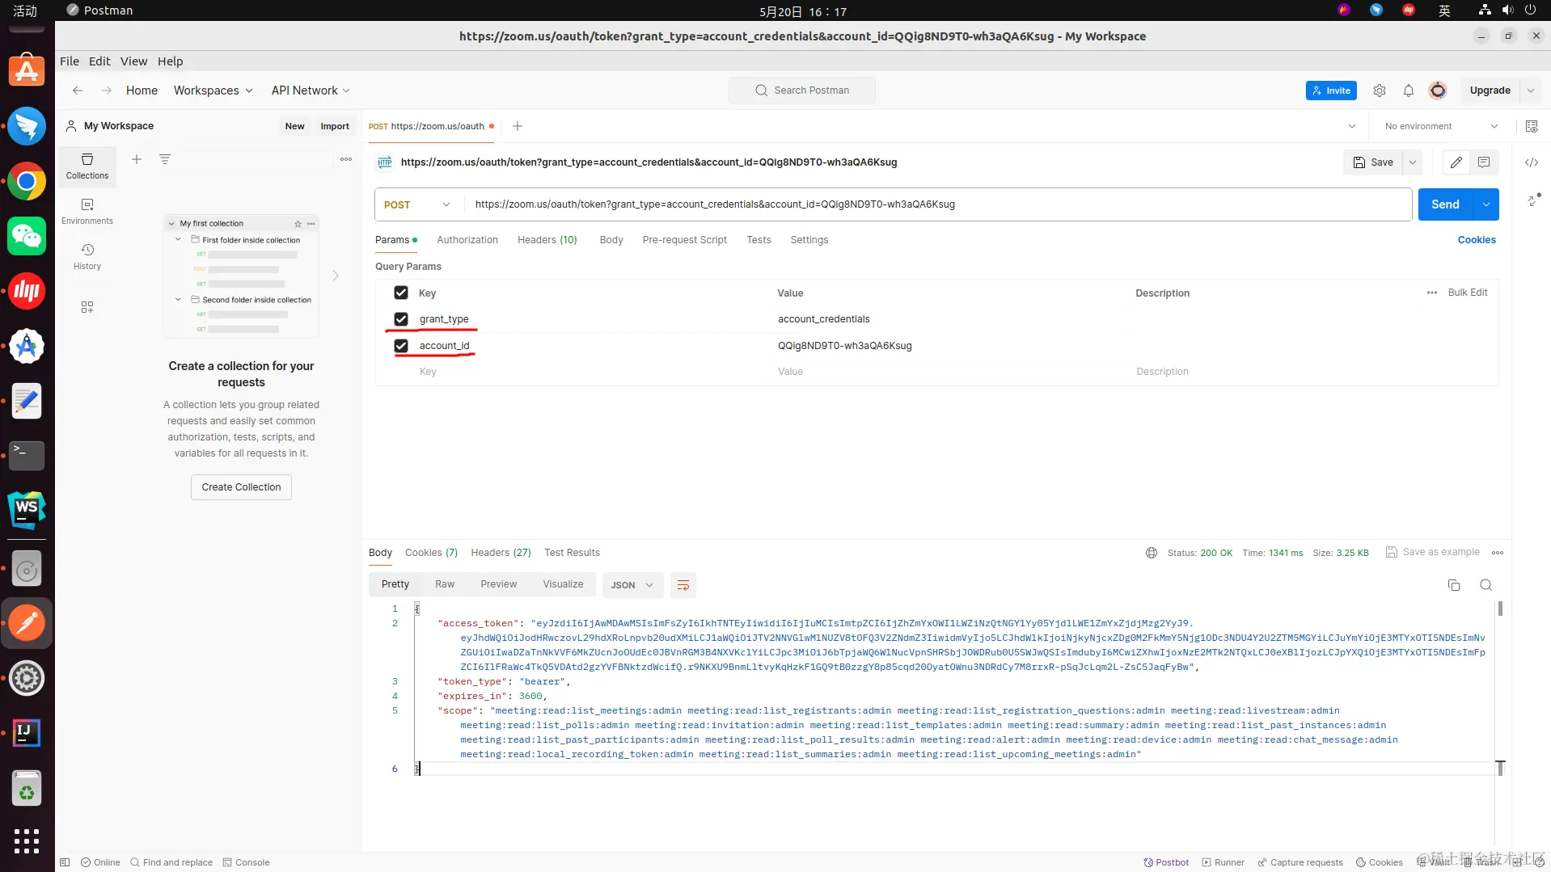This screenshot has height=872, width=1551.
Task: Switch to the Headers (10) request tab
Action: [547, 240]
